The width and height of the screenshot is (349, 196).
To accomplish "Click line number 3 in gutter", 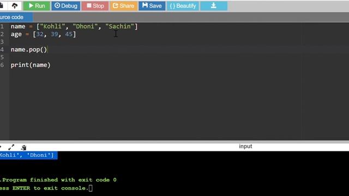I will 2,42.
